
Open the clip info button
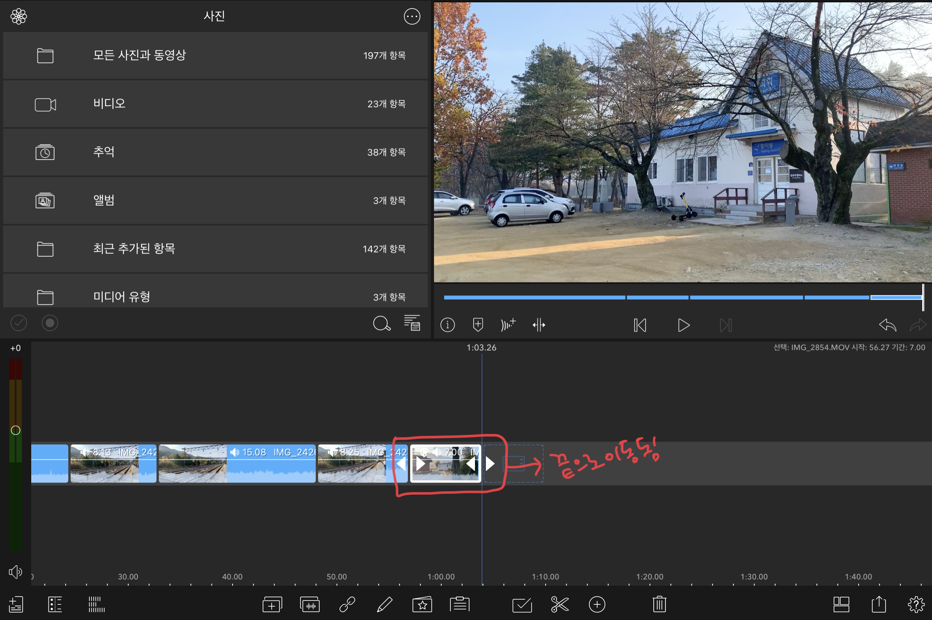[x=447, y=325]
